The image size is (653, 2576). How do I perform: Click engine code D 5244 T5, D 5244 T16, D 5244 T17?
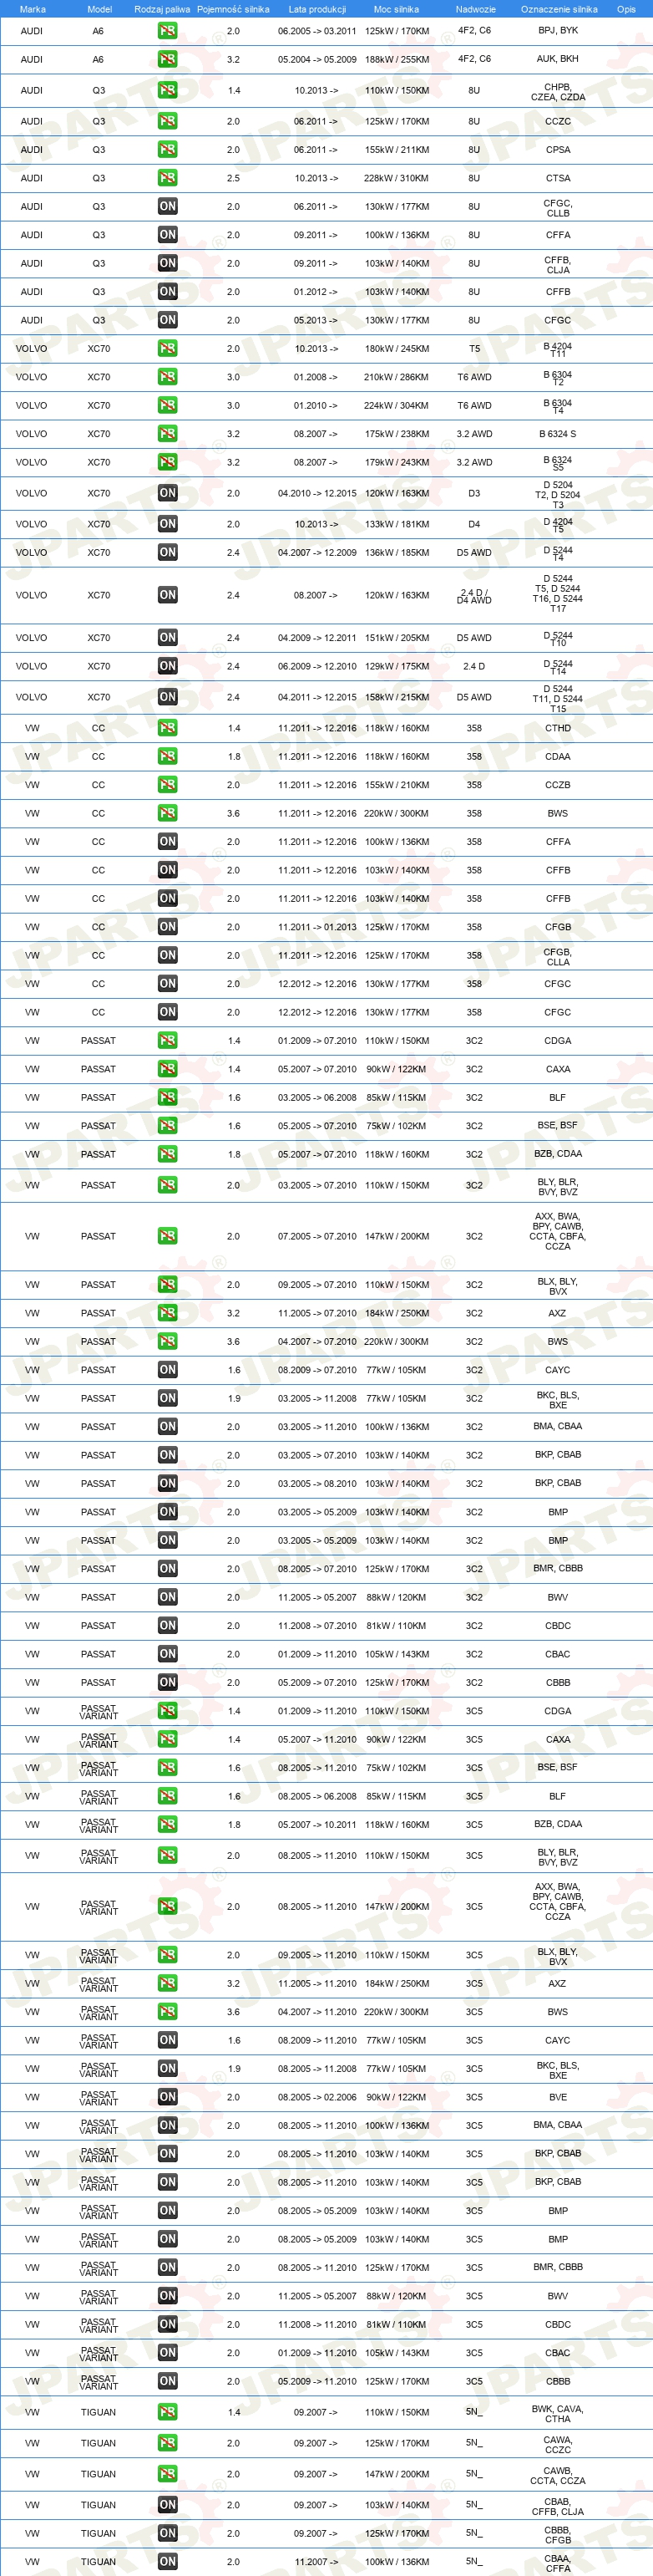coord(557,593)
